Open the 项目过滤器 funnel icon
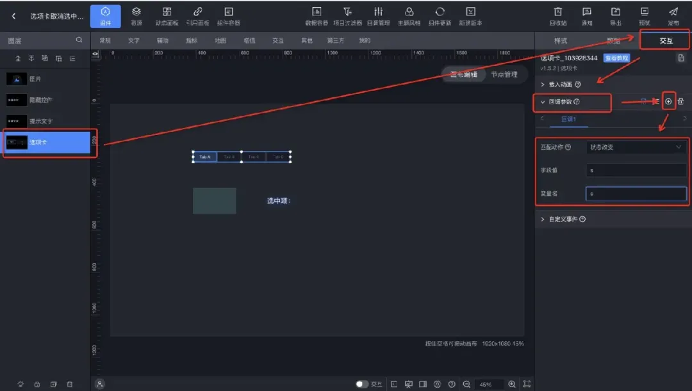Viewport: 692px width, 391px height. (347, 16)
